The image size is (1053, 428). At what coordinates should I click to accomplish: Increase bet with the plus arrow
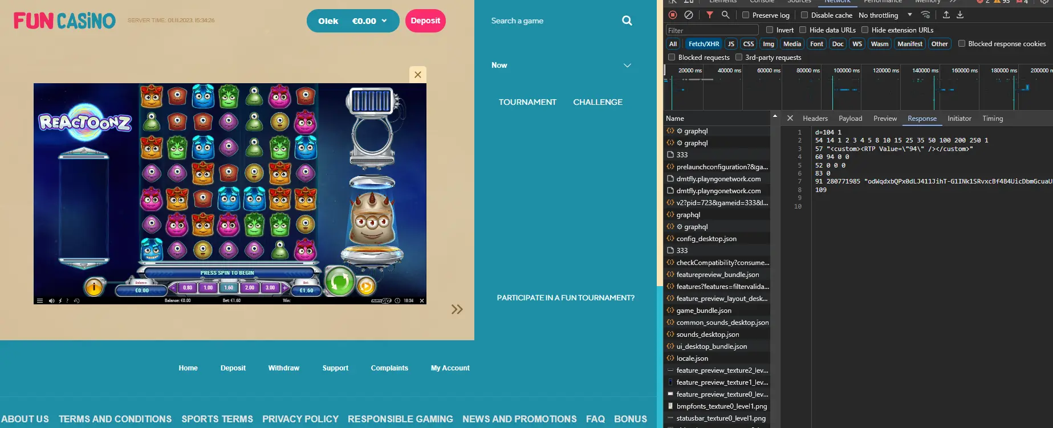tap(284, 288)
